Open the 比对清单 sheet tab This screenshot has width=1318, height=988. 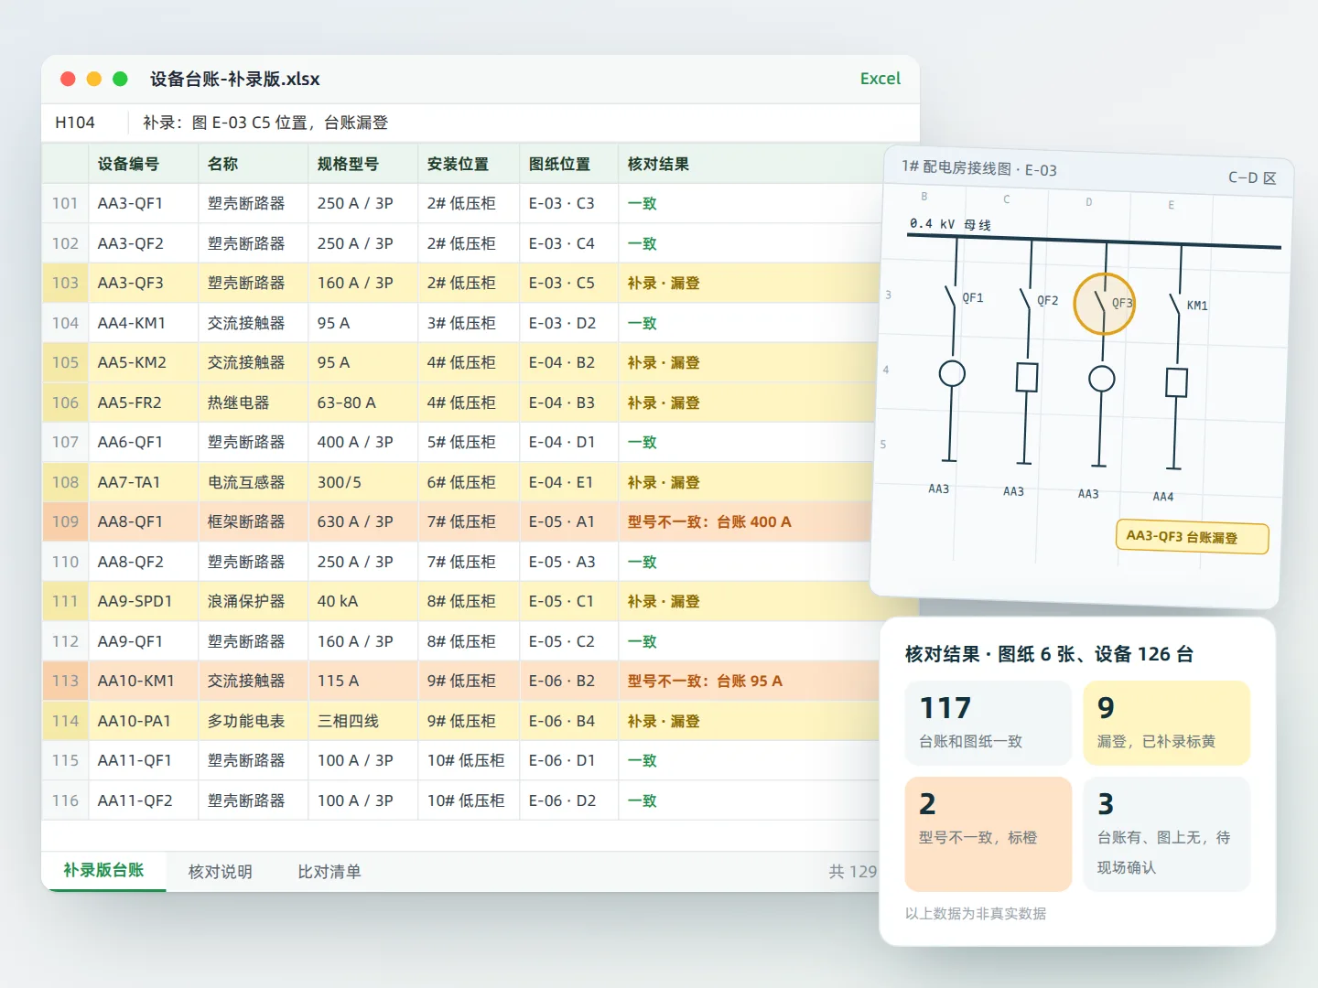pos(329,872)
